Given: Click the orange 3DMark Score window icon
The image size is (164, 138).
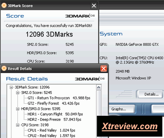Looking at the screenshot, I should [x=4, y=5].
